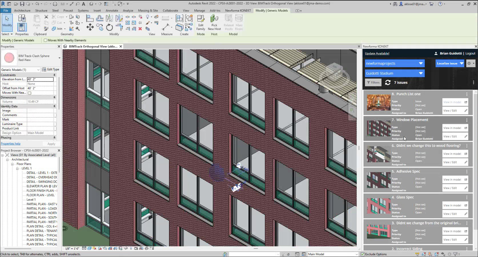Screen dimensions: 478x257
Task: Click the Text tool A icon in quick access
Action: click(83, 4)
